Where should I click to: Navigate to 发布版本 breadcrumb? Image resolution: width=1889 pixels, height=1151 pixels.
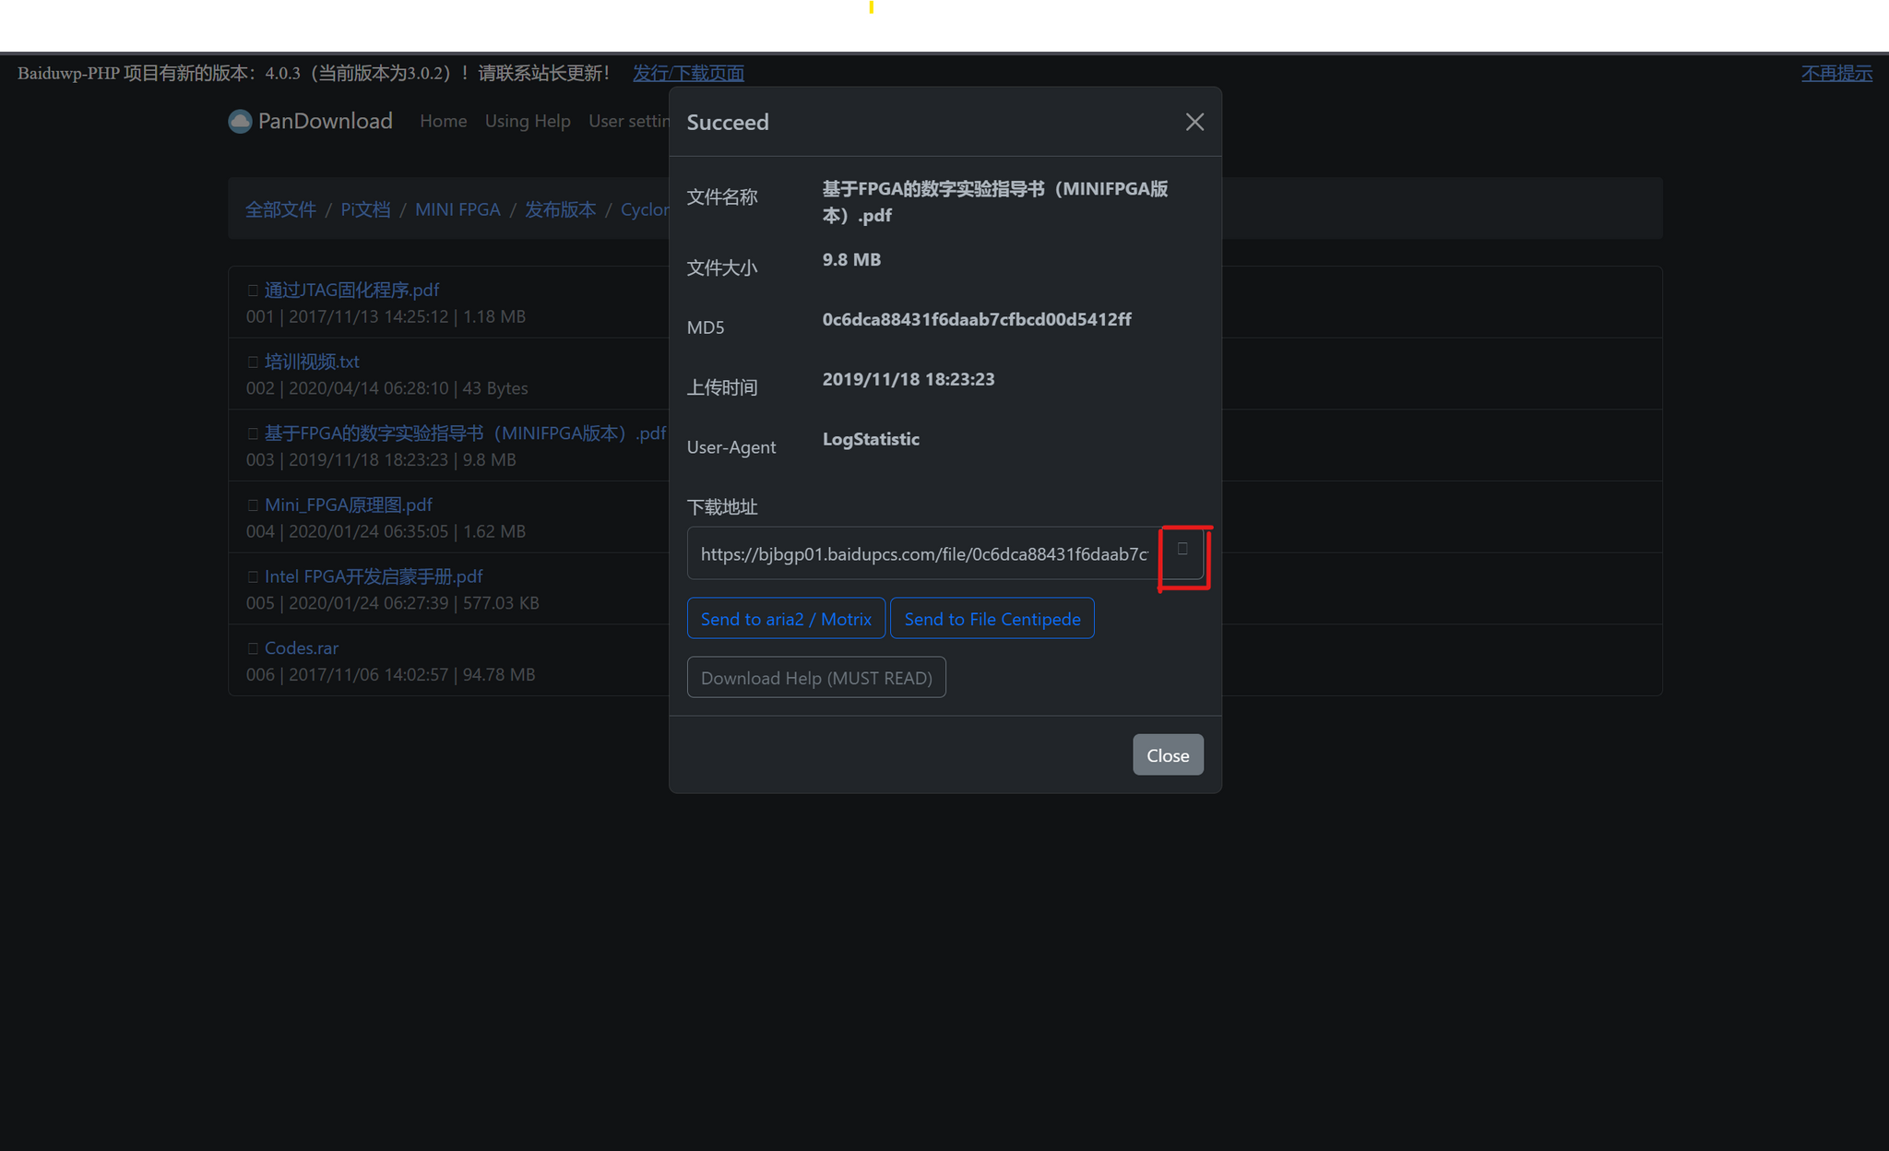pyautogui.click(x=561, y=209)
